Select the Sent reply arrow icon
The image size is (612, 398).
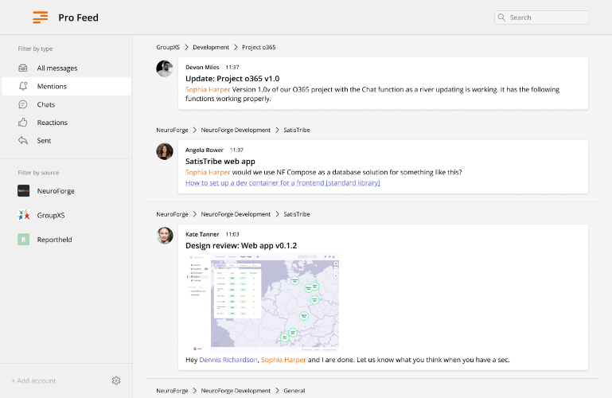23,140
